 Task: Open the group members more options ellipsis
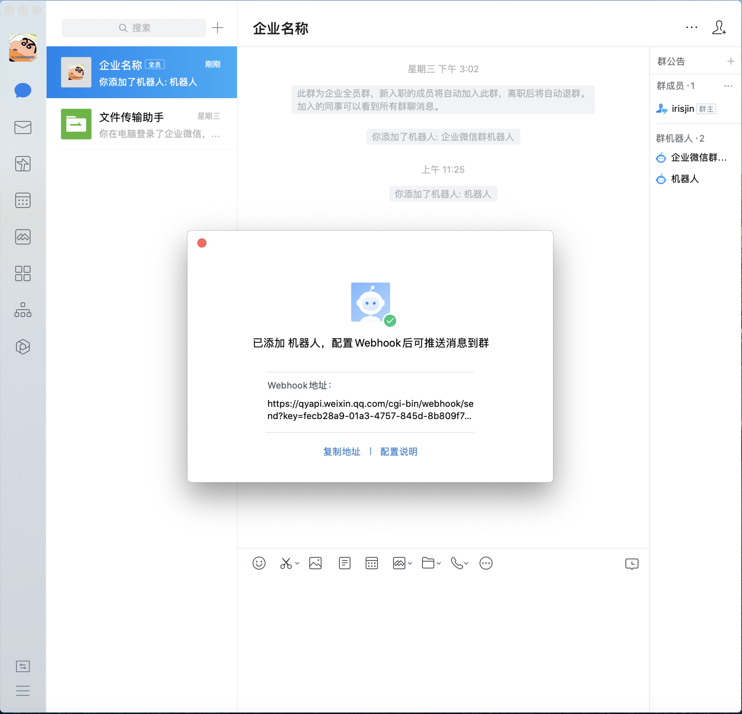point(728,86)
